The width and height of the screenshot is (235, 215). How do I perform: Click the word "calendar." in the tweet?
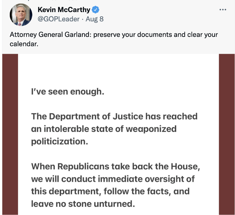click(x=24, y=44)
